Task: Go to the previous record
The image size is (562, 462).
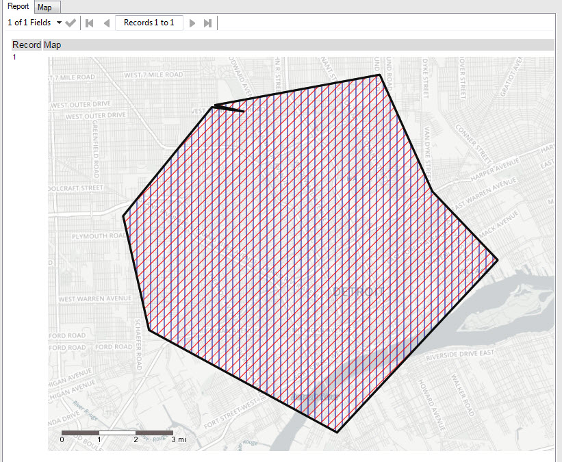Action: [107, 23]
